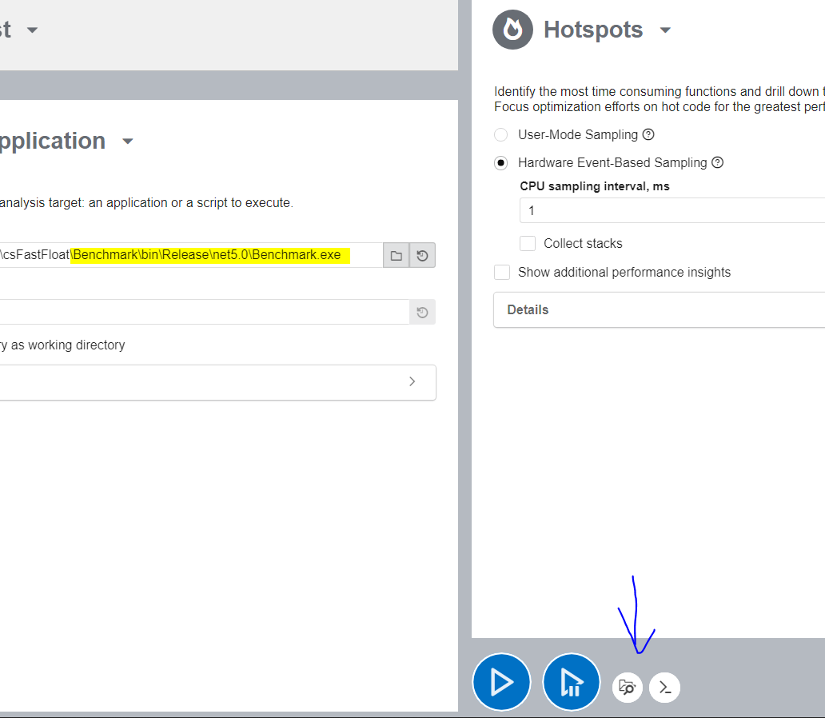Click the application parameters input field
825x718 pixels.
[205, 312]
